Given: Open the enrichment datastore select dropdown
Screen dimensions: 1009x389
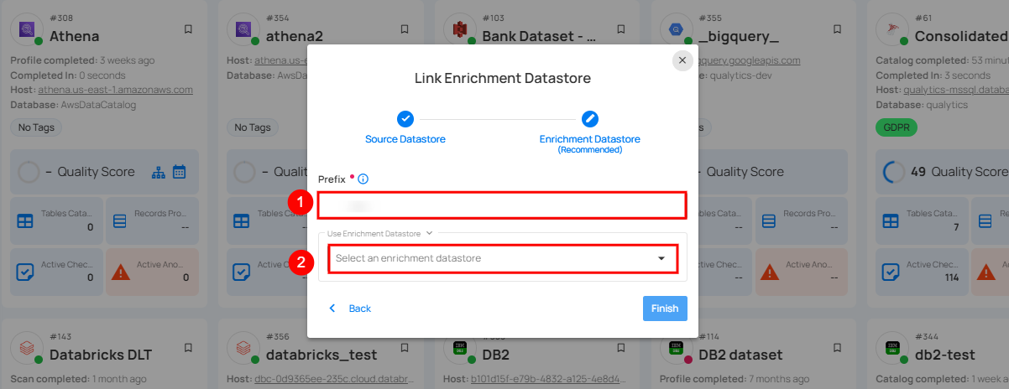Looking at the screenshot, I should [495, 258].
